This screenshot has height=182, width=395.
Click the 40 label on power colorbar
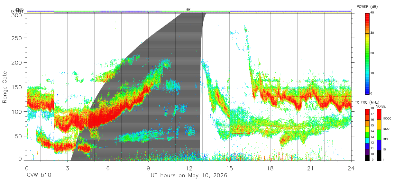coord(372,13)
